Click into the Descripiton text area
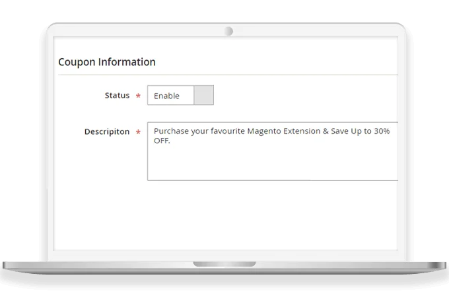Viewport: 449px width, 297px height. [273, 151]
